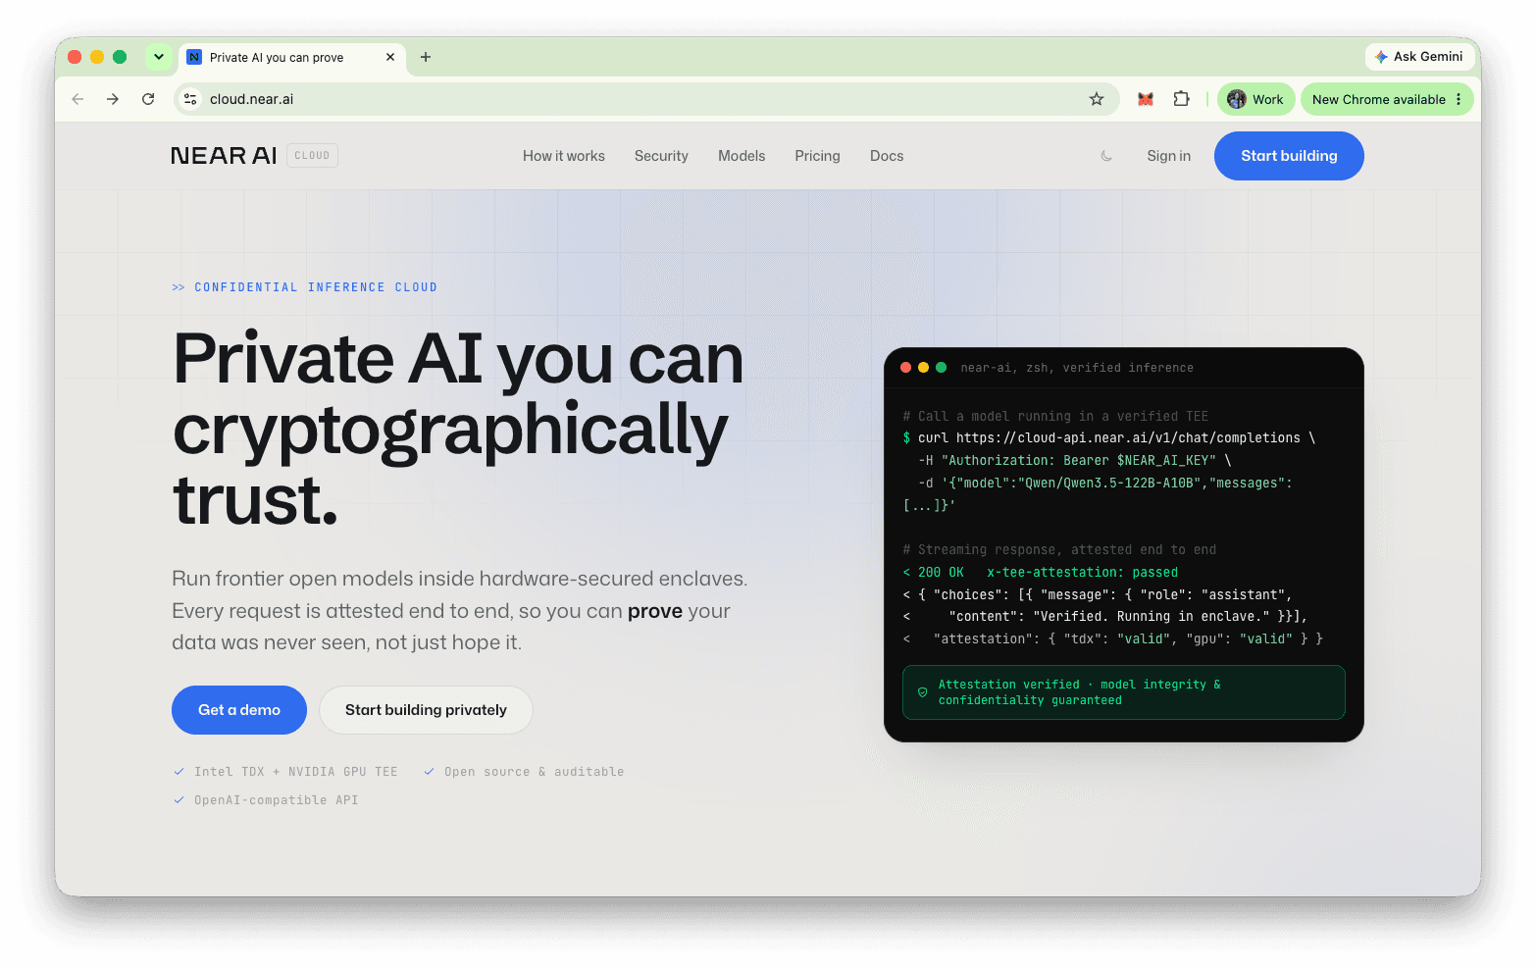Expand the tab search dropdown arrow

158,57
